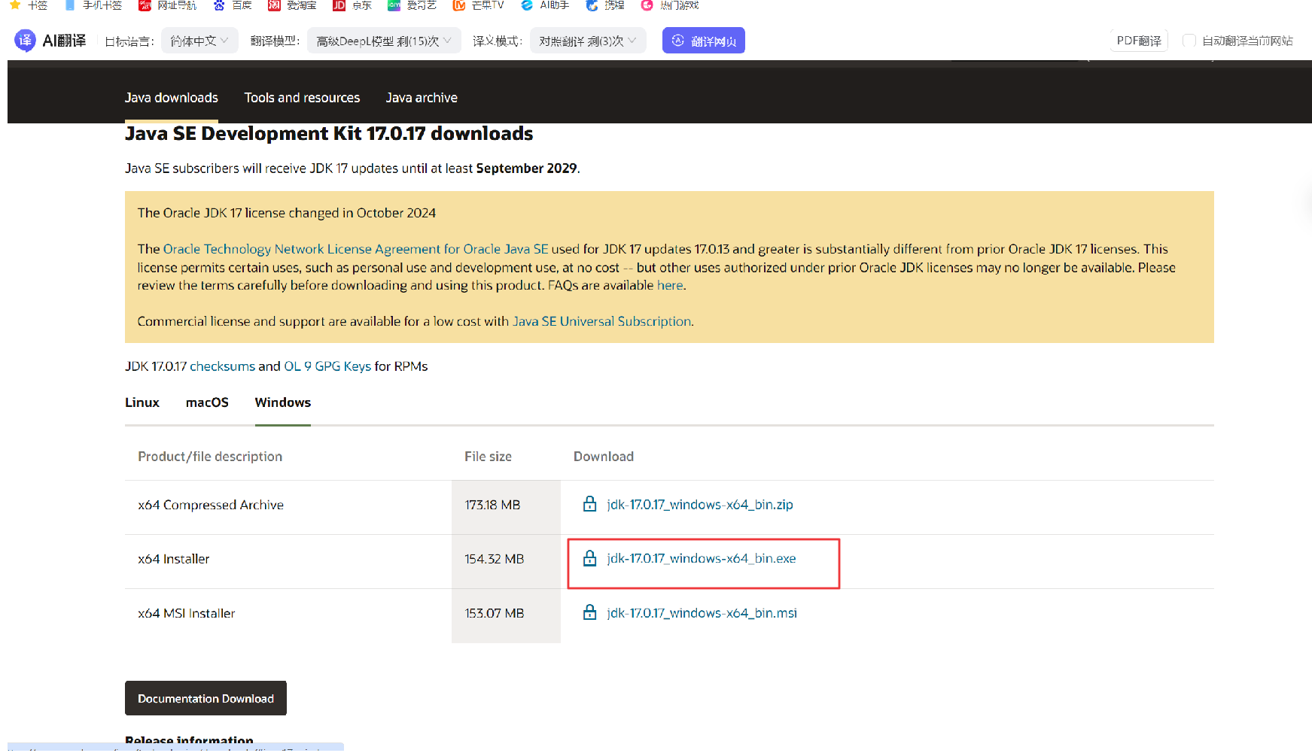The width and height of the screenshot is (1312, 756).
Task: Select the Tools and resources nav tab
Action: pos(302,98)
